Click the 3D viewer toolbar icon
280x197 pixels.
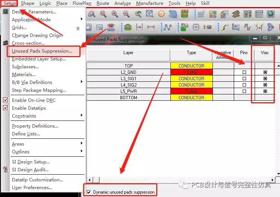click(x=173, y=14)
